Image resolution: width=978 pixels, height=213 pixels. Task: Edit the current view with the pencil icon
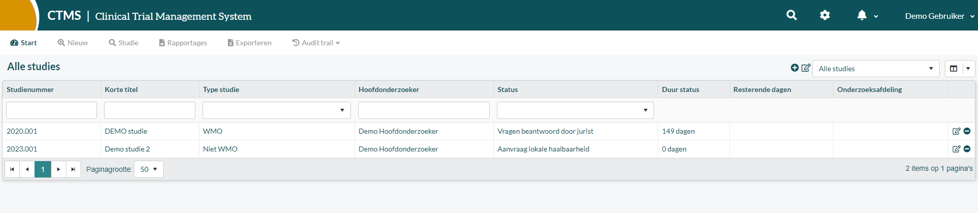[806, 68]
